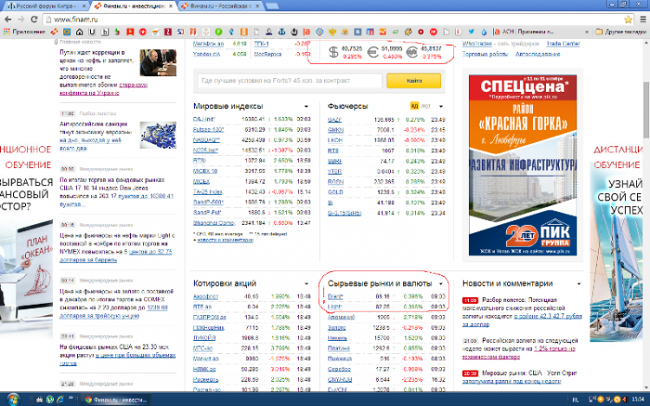This screenshot has width=650, height=406.
Task: Click the browser forward arrow
Action: [x=21, y=19]
